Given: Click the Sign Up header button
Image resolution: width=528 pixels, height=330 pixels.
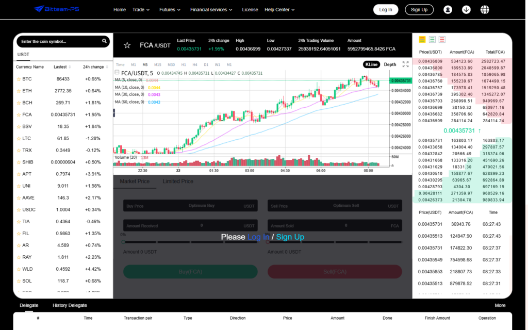Looking at the screenshot, I should coord(419,10).
